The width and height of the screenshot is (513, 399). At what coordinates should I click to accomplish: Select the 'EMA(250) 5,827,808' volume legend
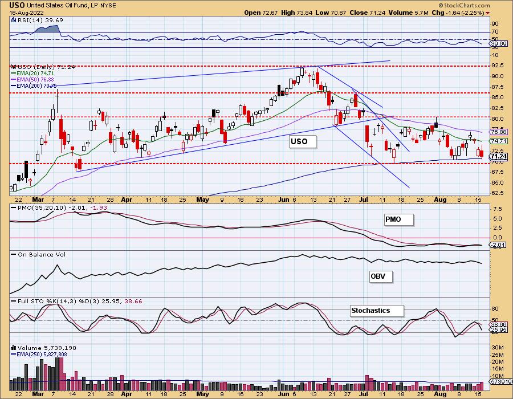click(39, 354)
